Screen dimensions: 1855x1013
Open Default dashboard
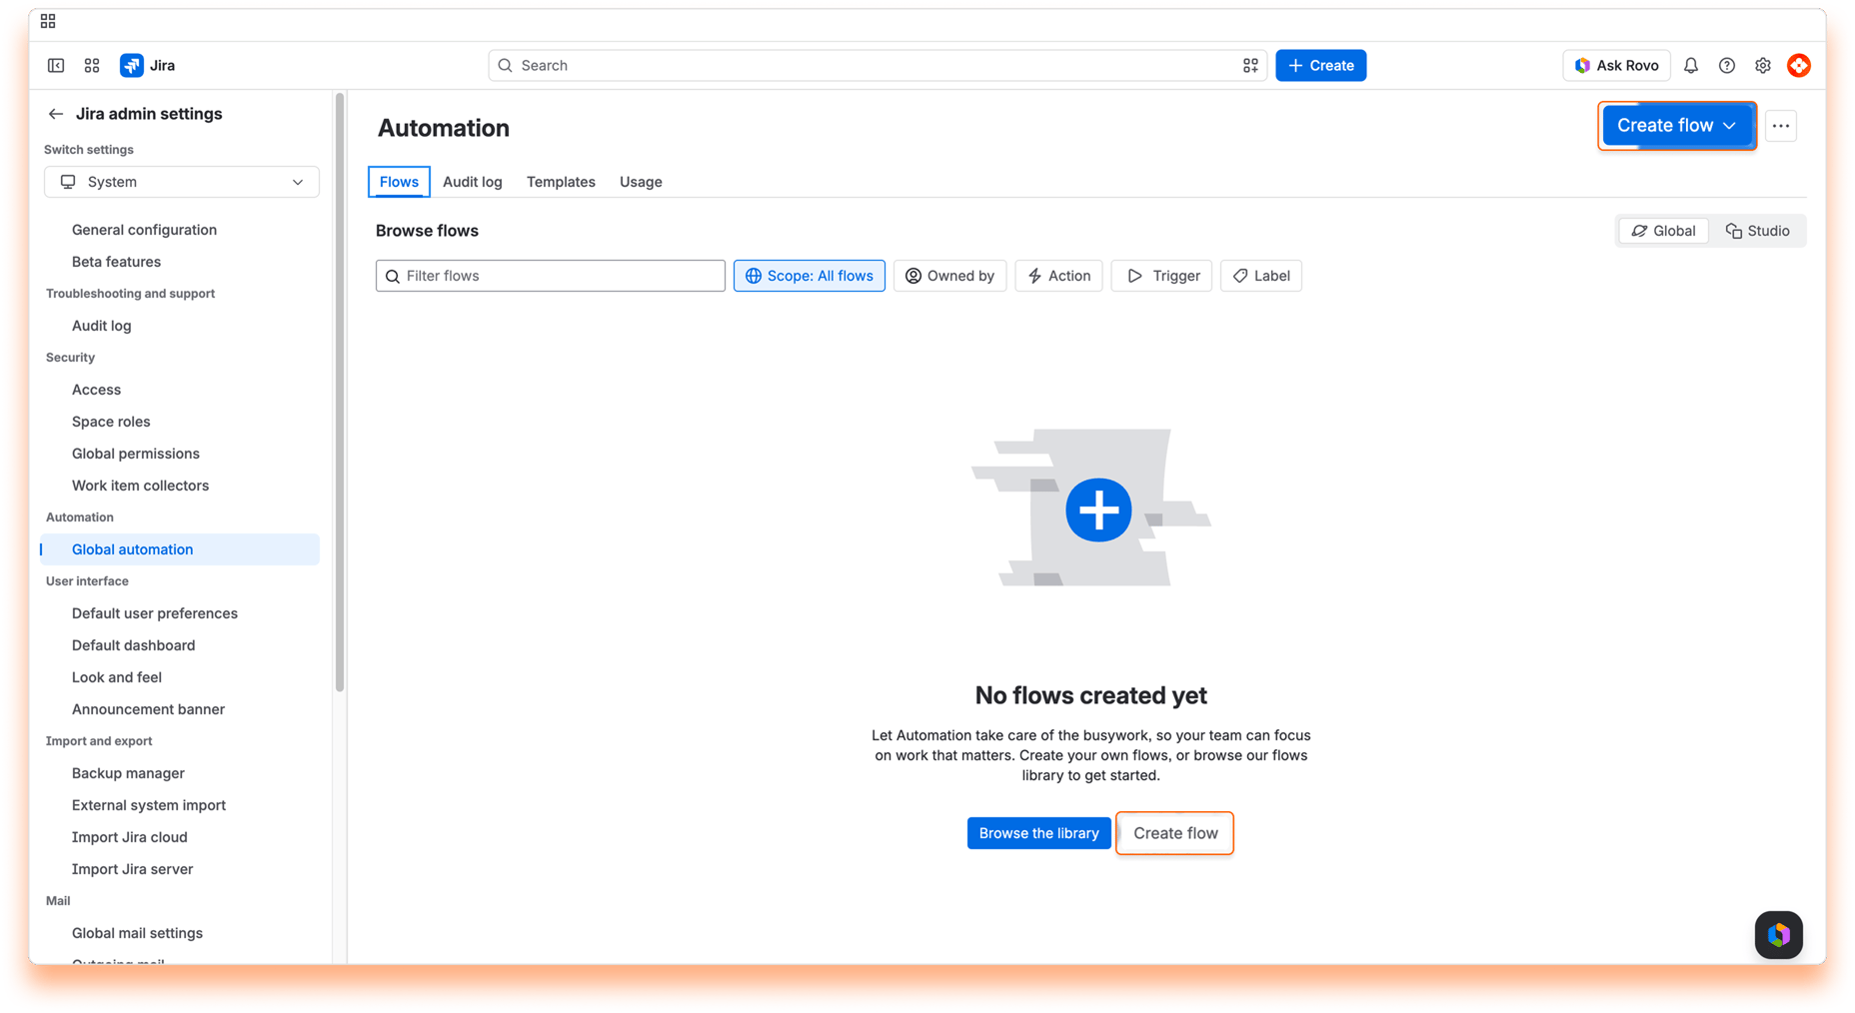tap(180, 645)
